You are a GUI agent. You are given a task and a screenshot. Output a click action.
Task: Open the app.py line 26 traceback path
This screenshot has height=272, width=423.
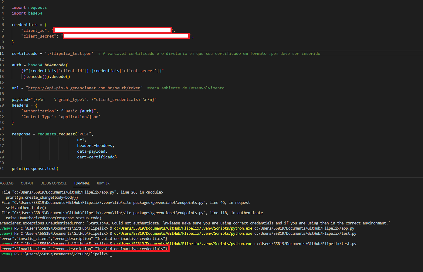tap(82, 192)
